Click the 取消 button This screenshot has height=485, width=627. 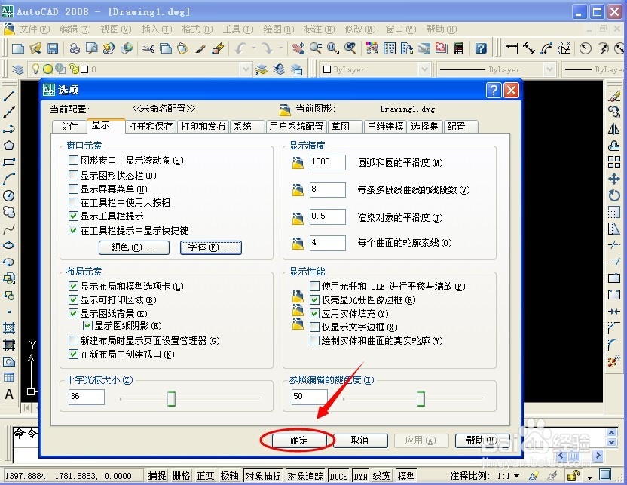(360, 440)
